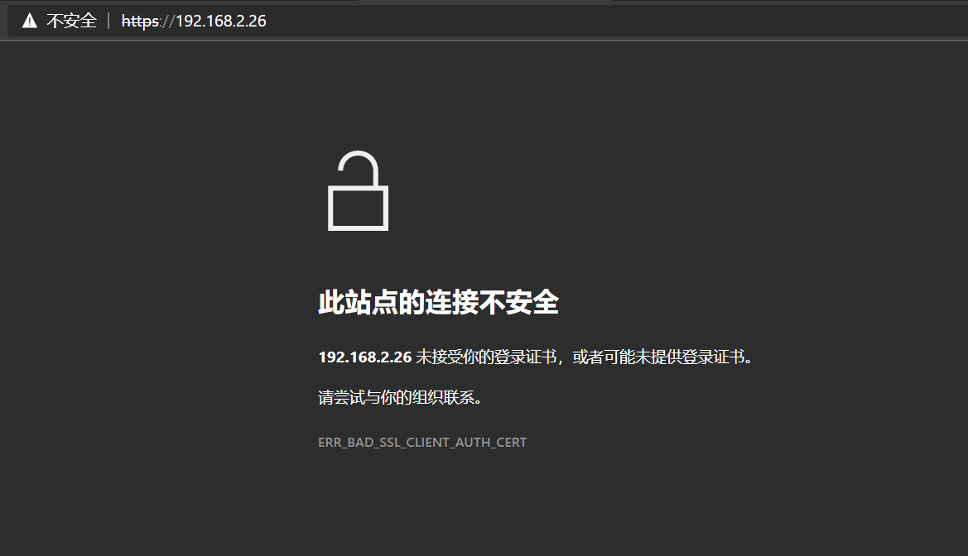Click the struck-through https text in URL
The width and height of the screenshot is (968, 556).
(140, 21)
